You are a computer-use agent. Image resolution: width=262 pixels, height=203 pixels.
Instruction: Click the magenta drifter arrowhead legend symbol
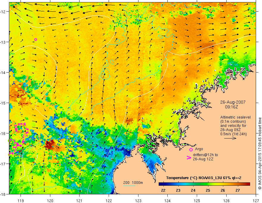(189, 158)
